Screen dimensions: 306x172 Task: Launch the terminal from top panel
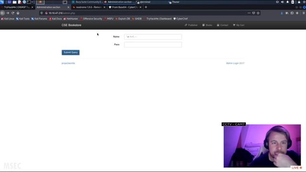click(x=29, y=2)
